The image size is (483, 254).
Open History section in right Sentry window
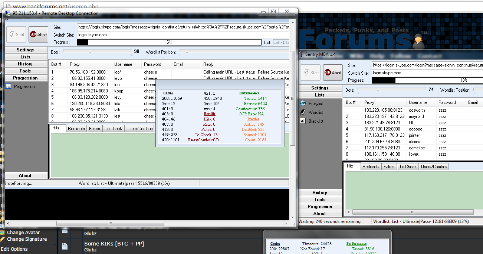click(320, 193)
